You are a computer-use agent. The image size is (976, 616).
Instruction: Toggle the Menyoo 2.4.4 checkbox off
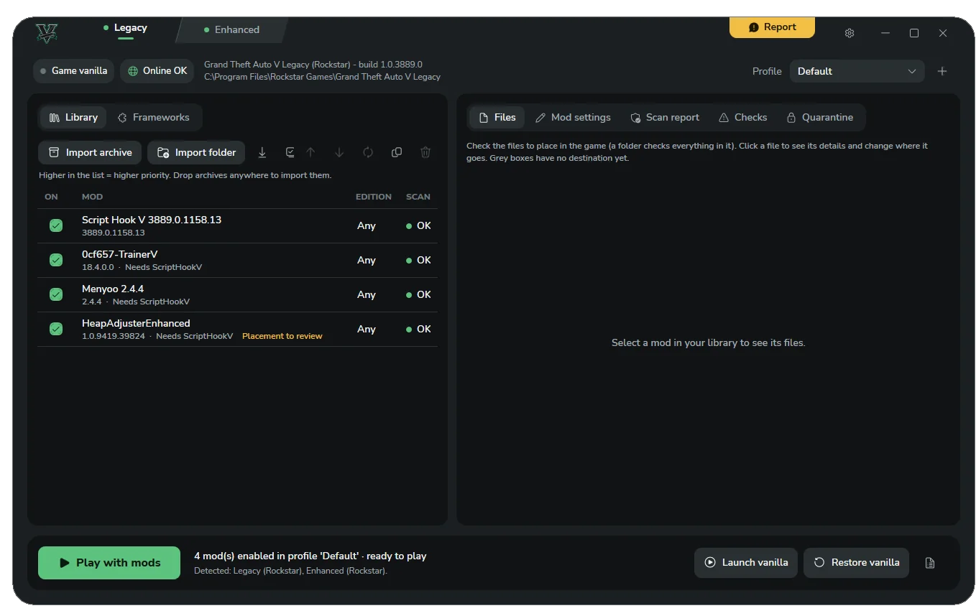click(56, 294)
